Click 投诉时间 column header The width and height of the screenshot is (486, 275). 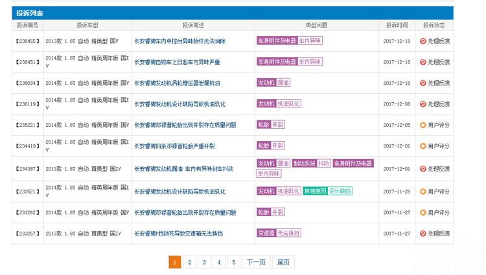click(397, 25)
